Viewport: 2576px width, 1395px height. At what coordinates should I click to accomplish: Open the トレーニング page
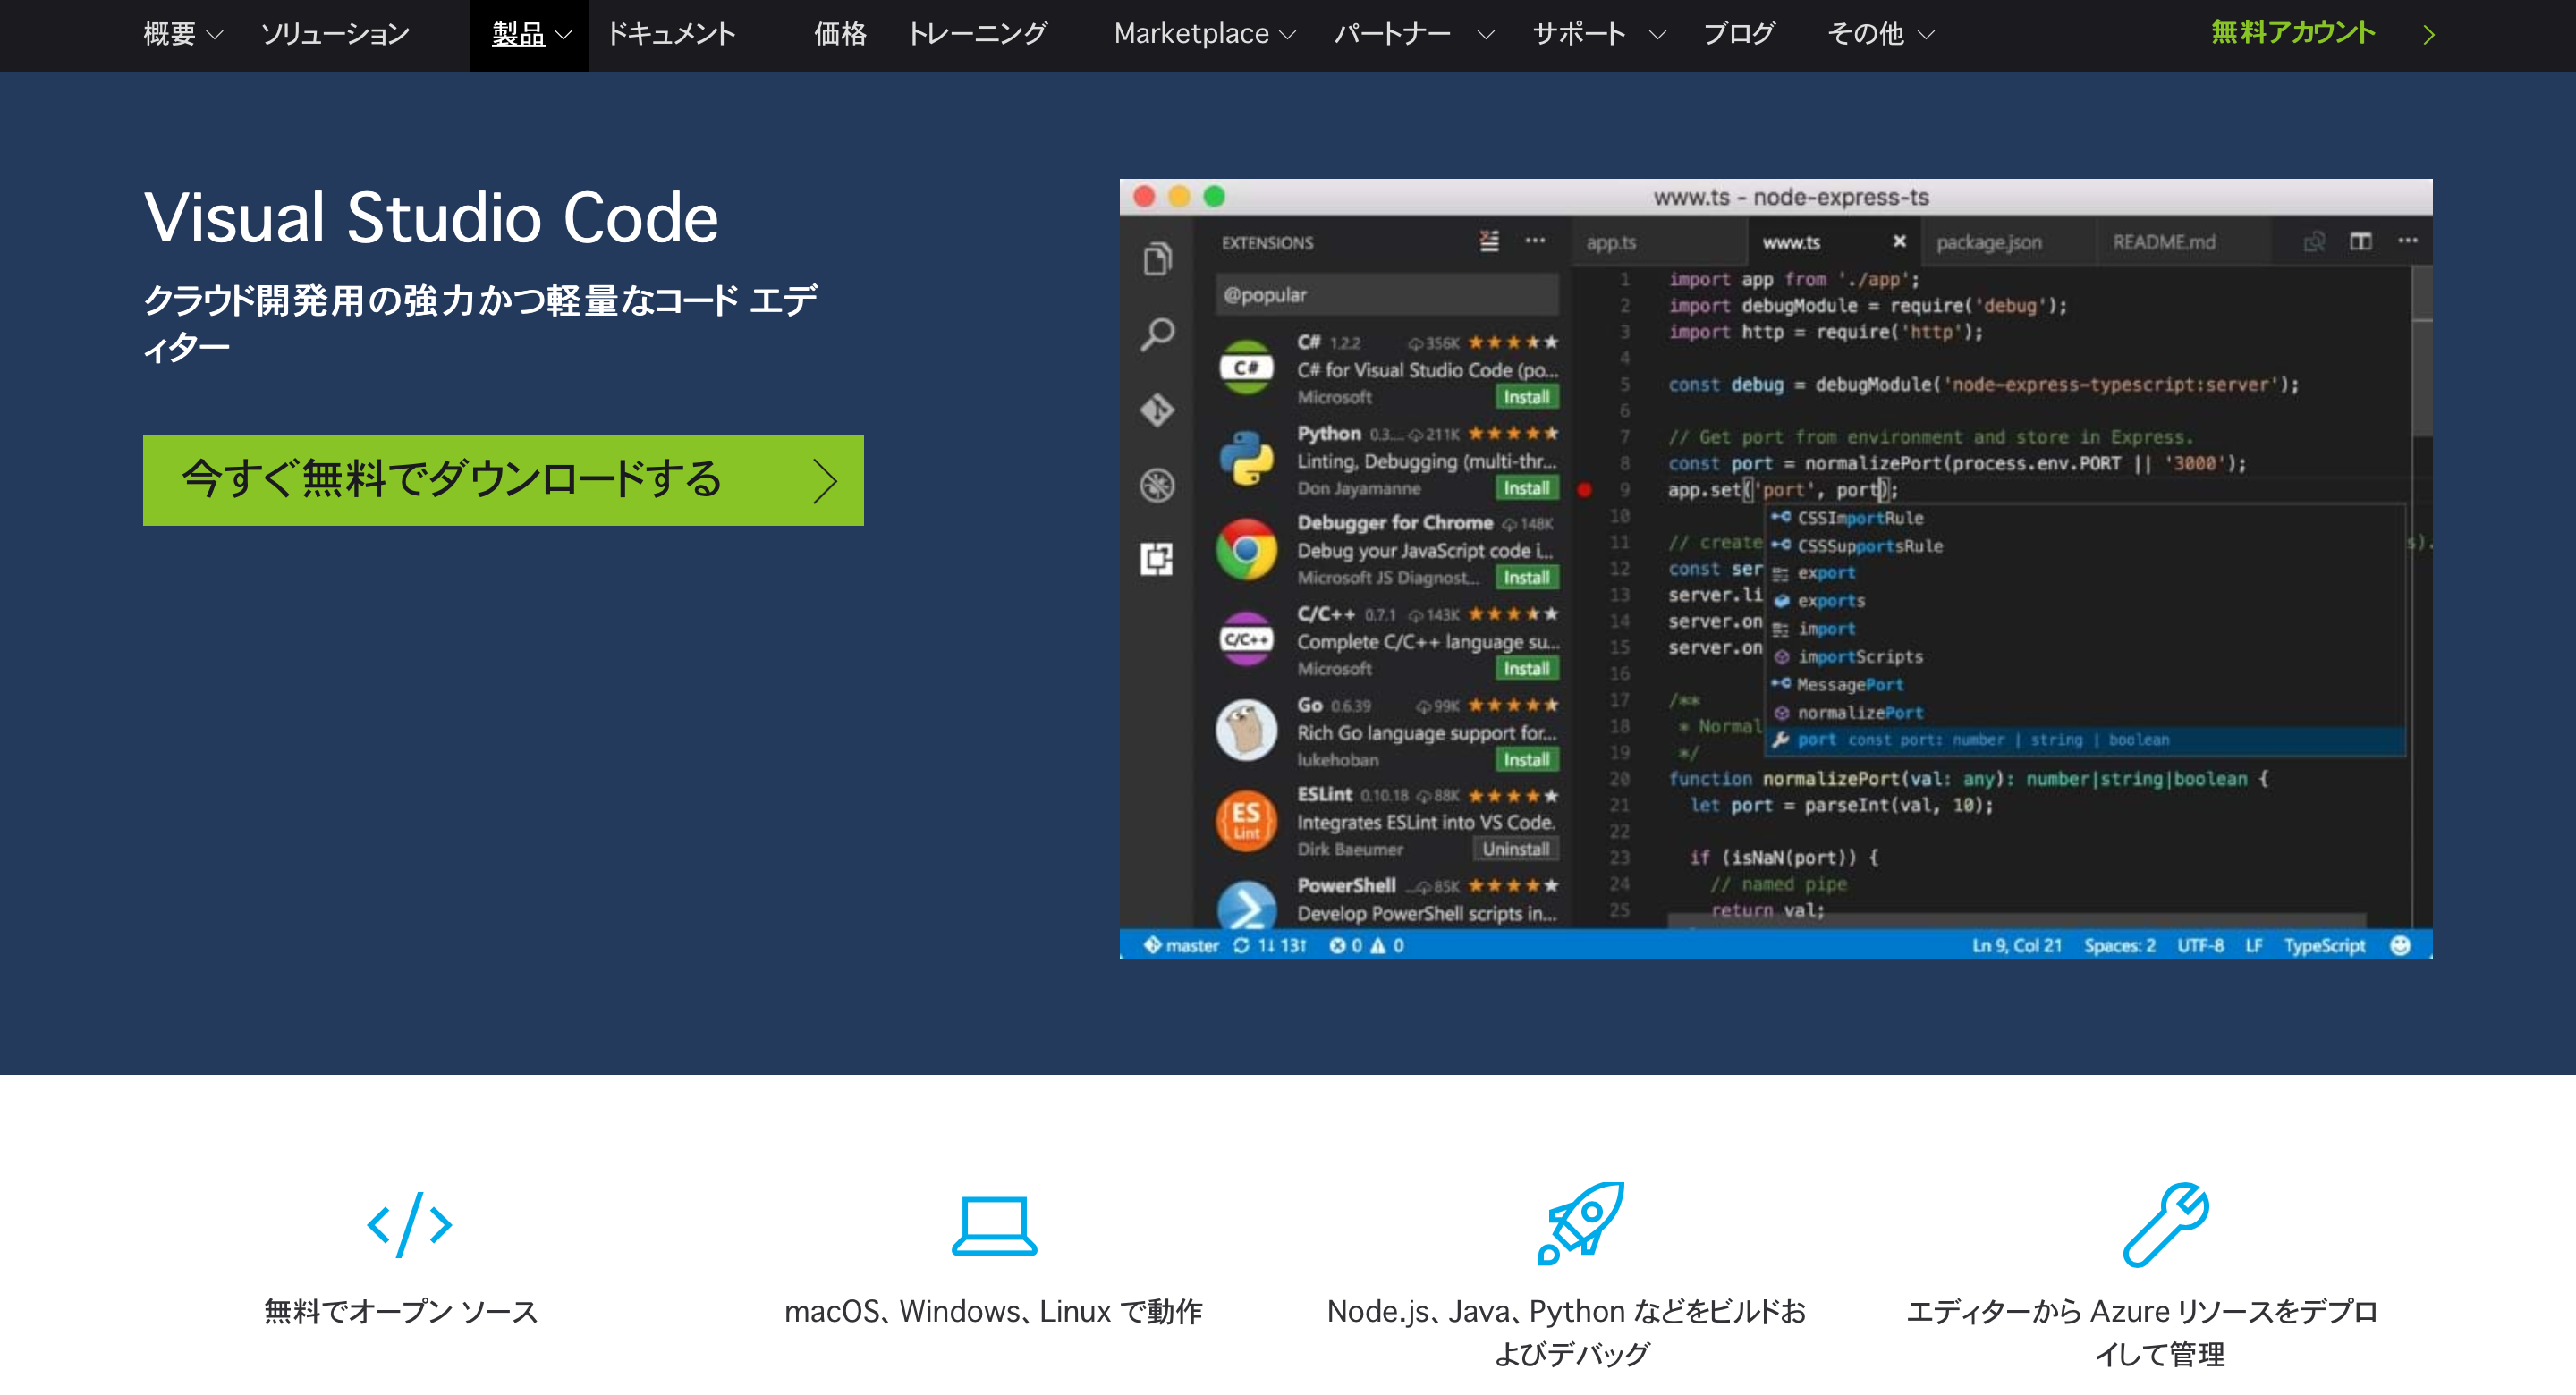tap(977, 34)
